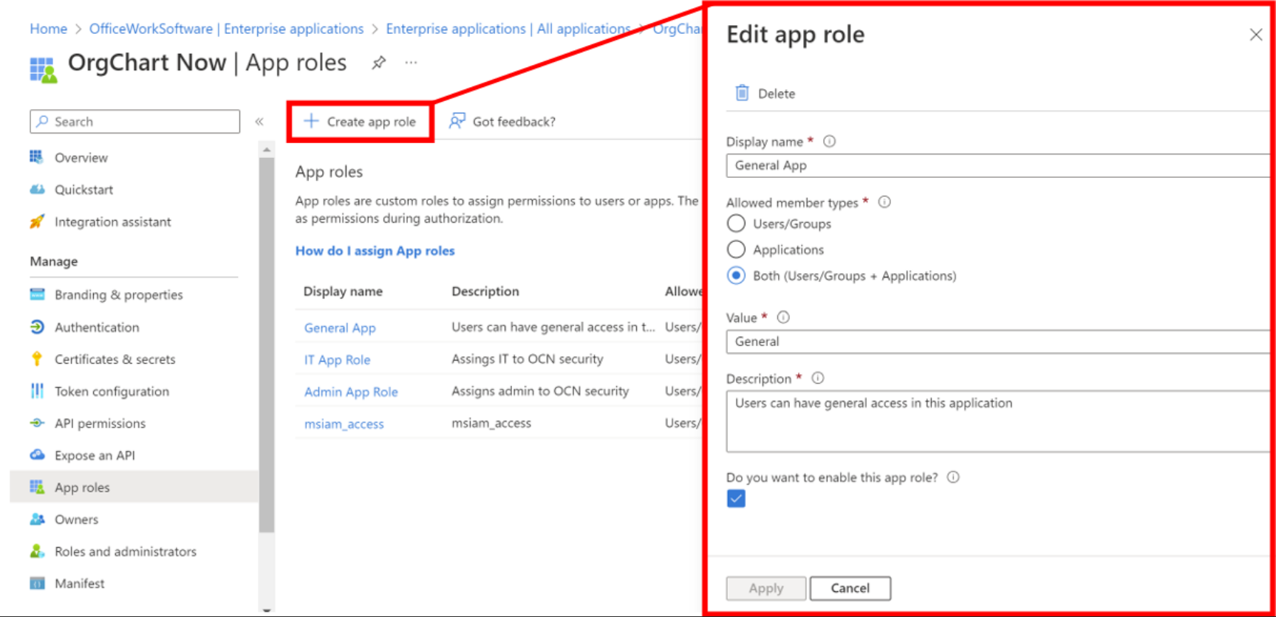Click the API permissions icon
1276x617 pixels.
37,423
